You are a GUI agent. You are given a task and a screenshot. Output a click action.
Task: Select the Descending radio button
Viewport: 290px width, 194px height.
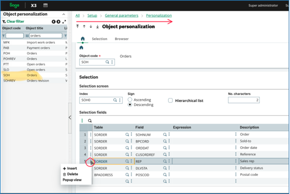(130, 105)
